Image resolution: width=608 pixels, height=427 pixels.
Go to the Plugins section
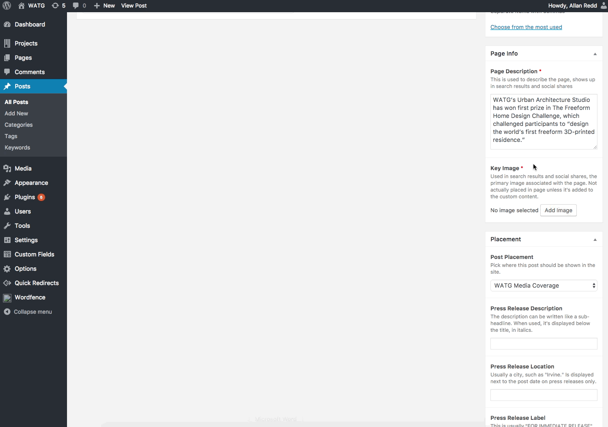24,197
